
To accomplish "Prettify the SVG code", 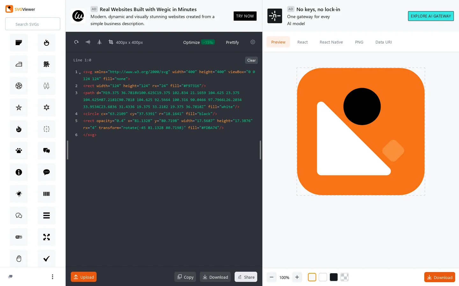I will click(x=232, y=42).
